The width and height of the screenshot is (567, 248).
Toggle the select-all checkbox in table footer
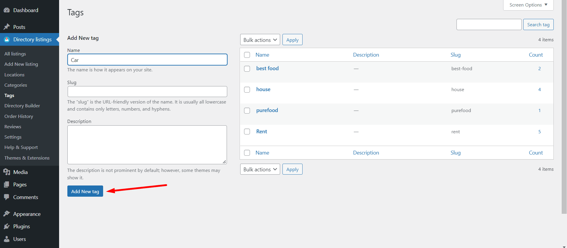point(247,153)
